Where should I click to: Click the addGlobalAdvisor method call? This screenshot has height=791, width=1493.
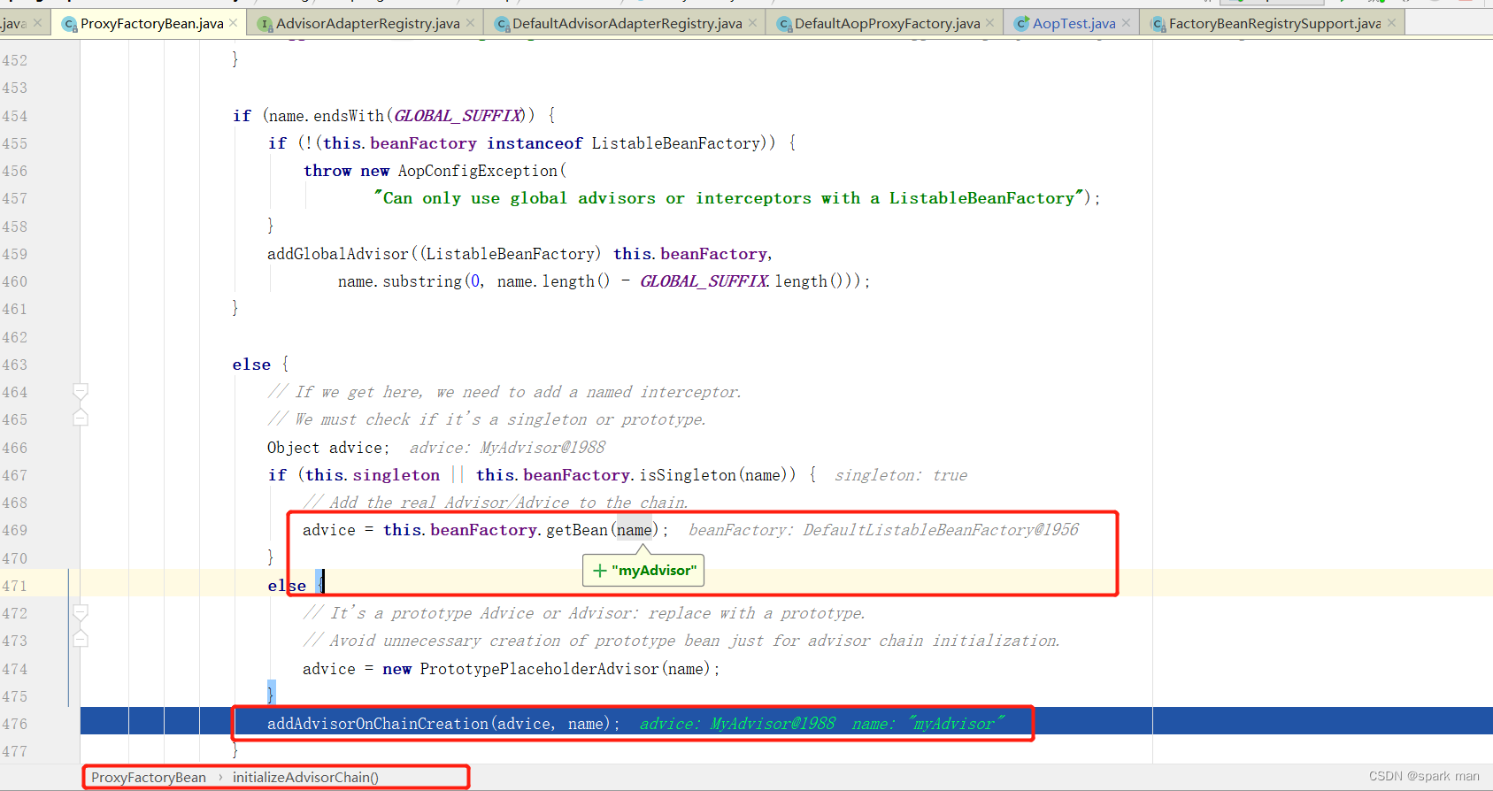coord(338,254)
